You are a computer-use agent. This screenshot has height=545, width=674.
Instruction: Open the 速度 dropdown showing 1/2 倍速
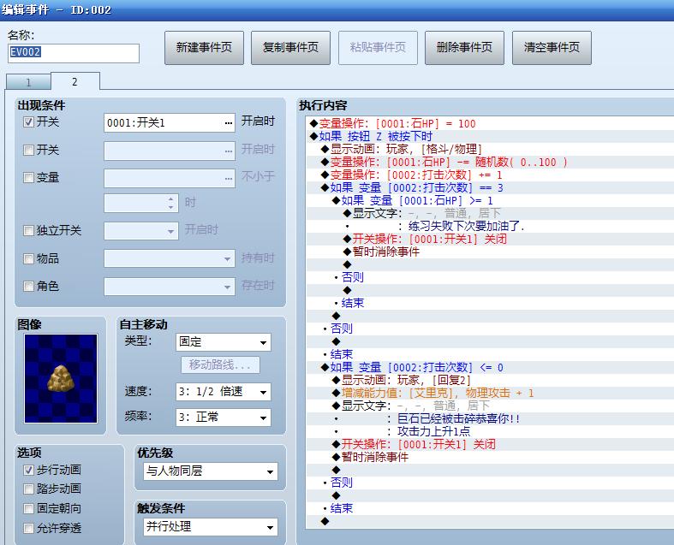(224, 392)
